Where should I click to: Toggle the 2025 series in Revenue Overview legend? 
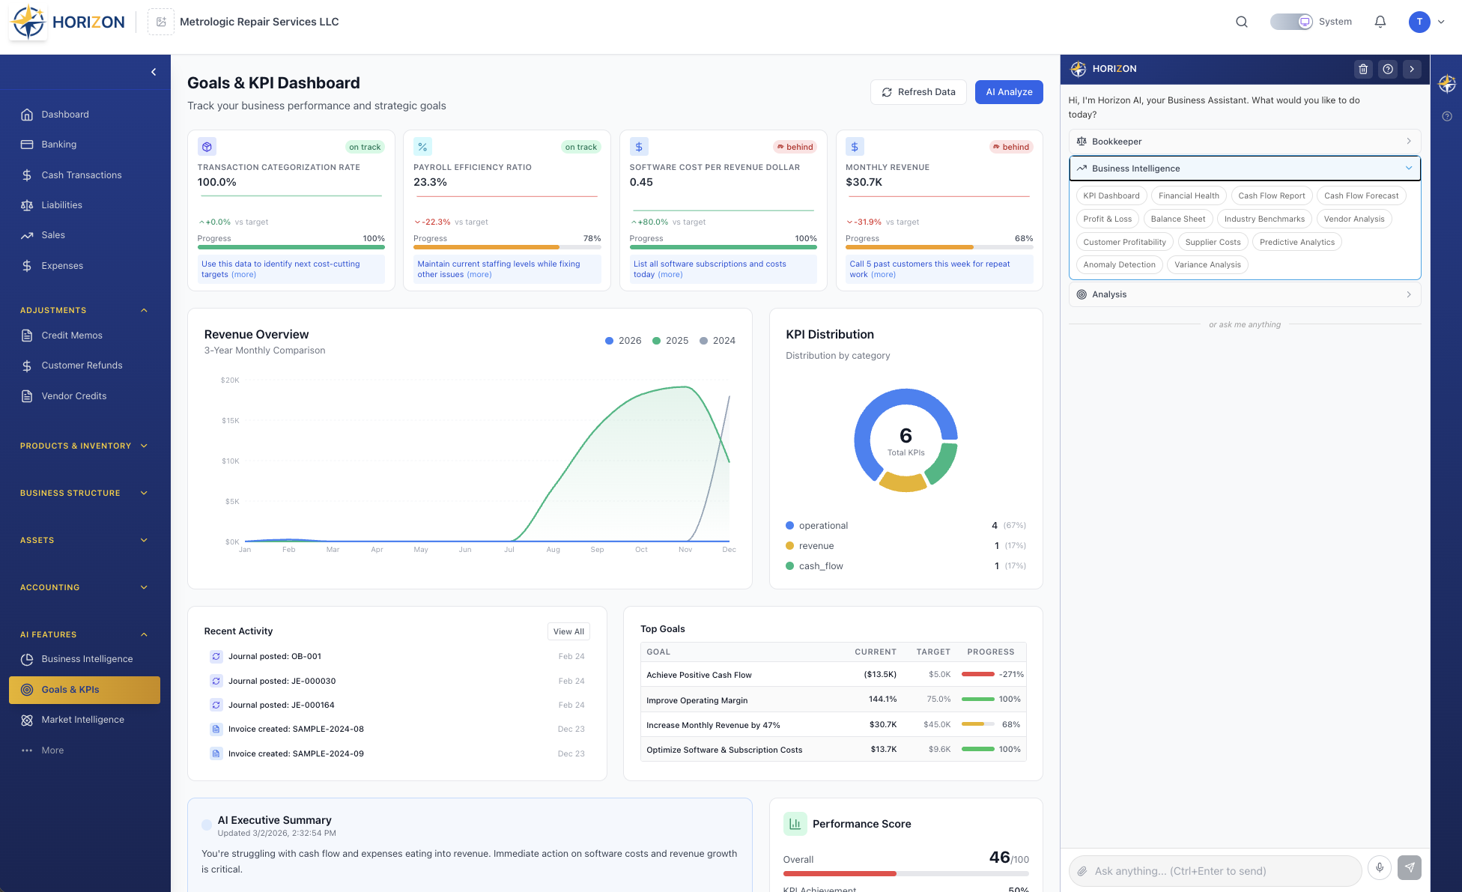pyautogui.click(x=670, y=340)
